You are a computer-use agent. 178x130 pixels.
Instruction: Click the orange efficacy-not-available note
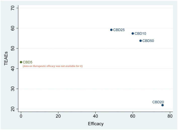pos(53,66)
